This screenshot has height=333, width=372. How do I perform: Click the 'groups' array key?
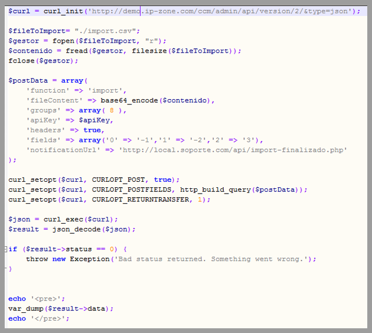pos(44,110)
